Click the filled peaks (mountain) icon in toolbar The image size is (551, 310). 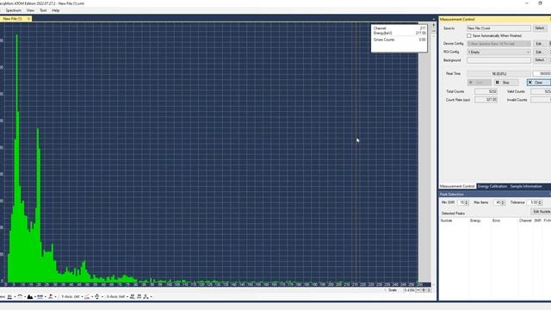30,297
